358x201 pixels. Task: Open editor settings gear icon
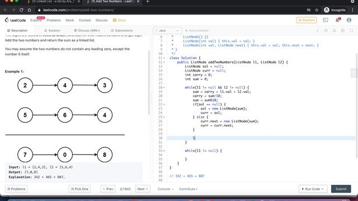pos(343,31)
